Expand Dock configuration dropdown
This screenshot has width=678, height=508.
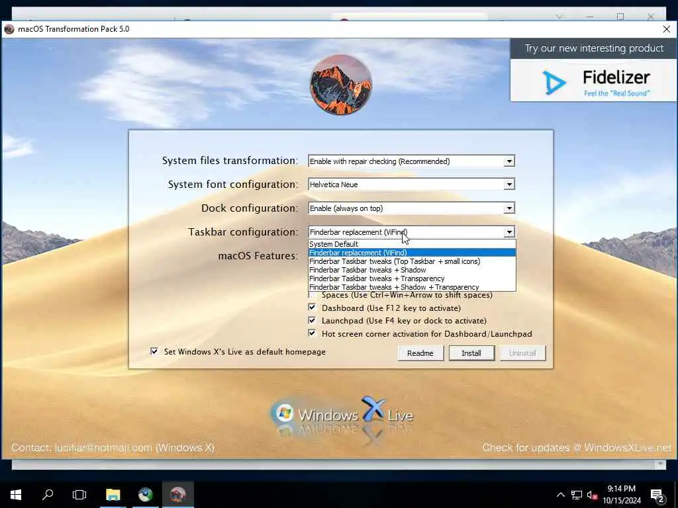[509, 208]
